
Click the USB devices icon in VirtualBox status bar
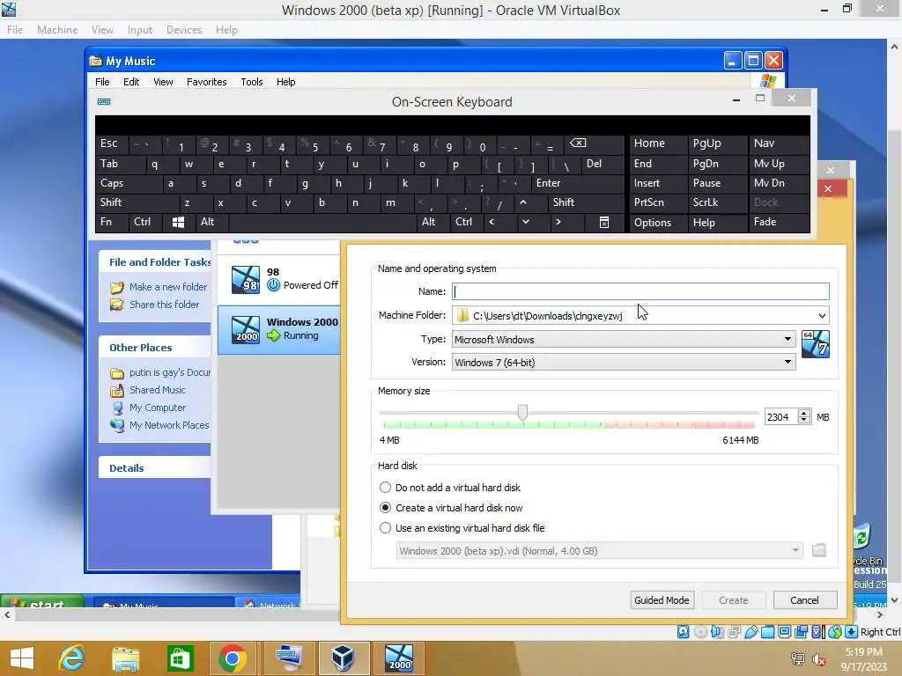[x=750, y=632]
